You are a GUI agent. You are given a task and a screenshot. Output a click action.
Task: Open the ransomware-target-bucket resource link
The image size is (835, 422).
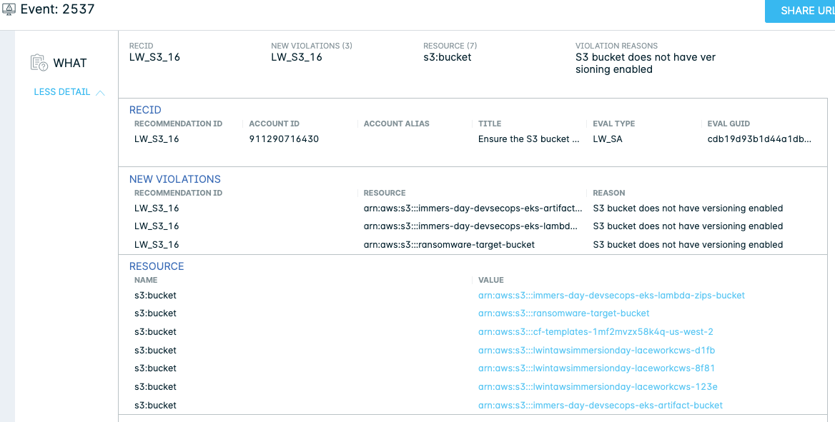(x=563, y=313)
